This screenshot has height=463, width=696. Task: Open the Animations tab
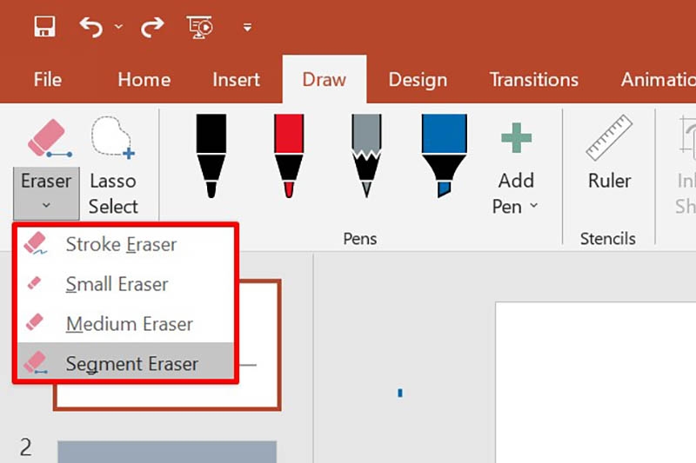[x=659, y=80]
